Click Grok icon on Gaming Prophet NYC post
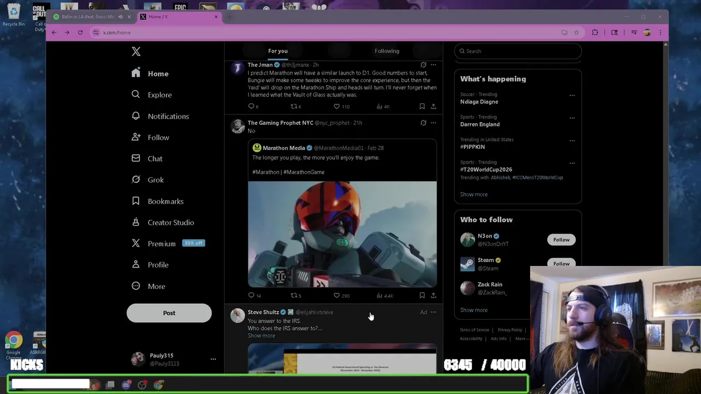 (x=423, y=123)
